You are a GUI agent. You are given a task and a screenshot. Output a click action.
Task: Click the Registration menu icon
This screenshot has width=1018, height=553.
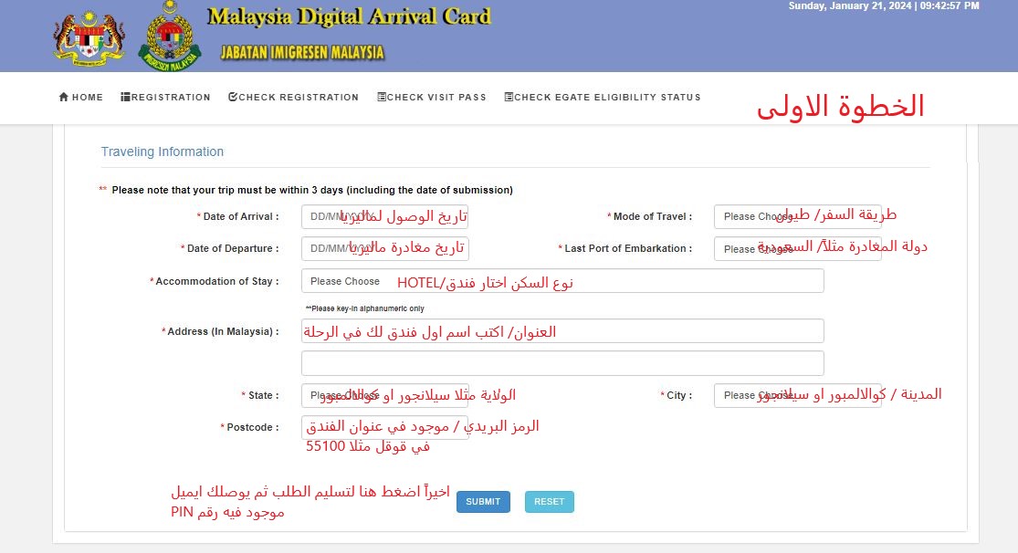tap(125, 97)
